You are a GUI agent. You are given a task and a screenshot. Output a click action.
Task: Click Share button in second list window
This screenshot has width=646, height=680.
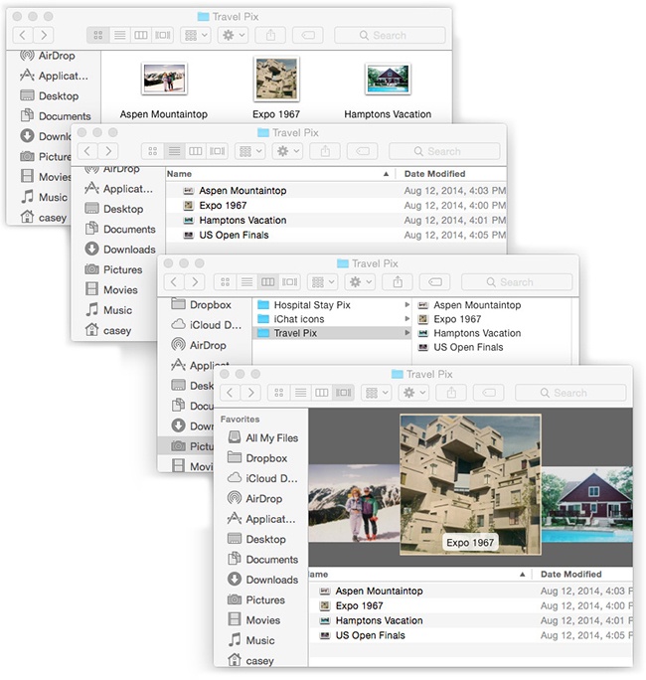click(325, 151)
